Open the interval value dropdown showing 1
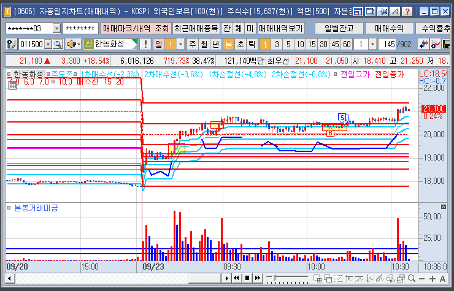The width and height of the screenshot is (454, 291). (372, 44)
